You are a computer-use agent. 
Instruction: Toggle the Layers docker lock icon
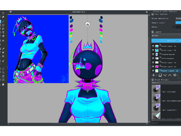[152, 32]
